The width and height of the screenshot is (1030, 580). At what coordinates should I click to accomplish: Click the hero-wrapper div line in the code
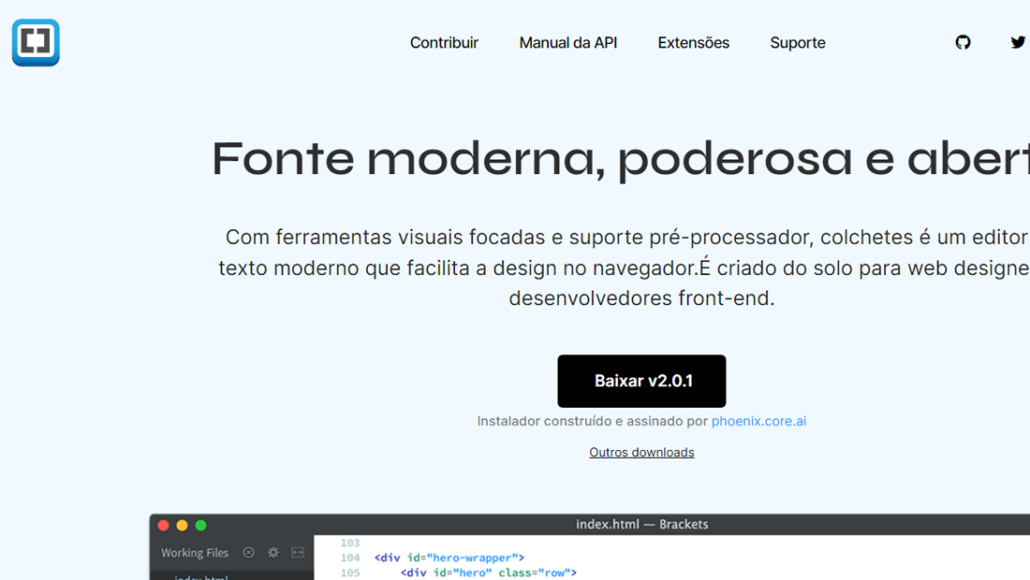pyautogui.click(x=449, y=558)
